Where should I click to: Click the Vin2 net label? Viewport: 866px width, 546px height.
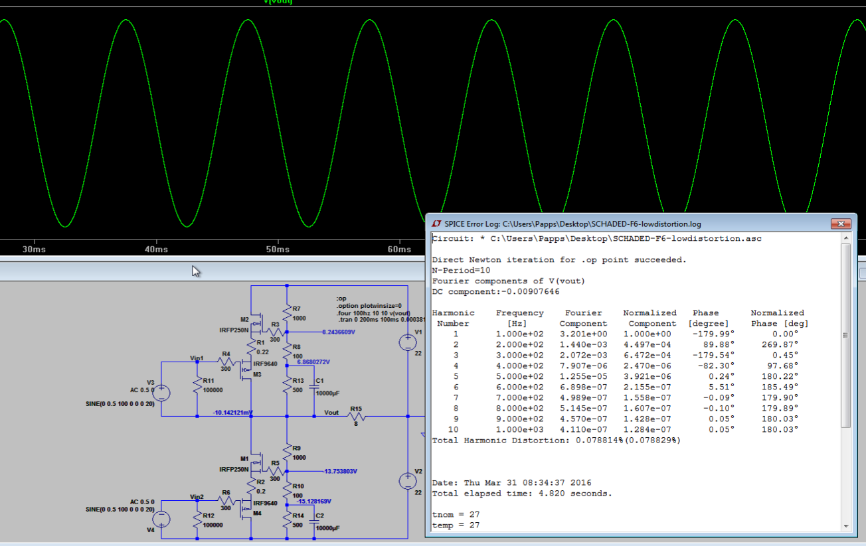(x=197, y=497)
